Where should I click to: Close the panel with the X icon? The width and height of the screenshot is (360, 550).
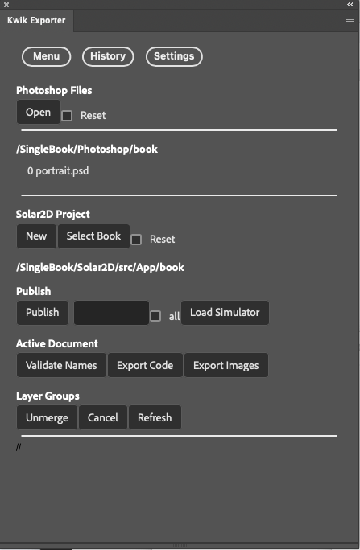click(6, 5)
